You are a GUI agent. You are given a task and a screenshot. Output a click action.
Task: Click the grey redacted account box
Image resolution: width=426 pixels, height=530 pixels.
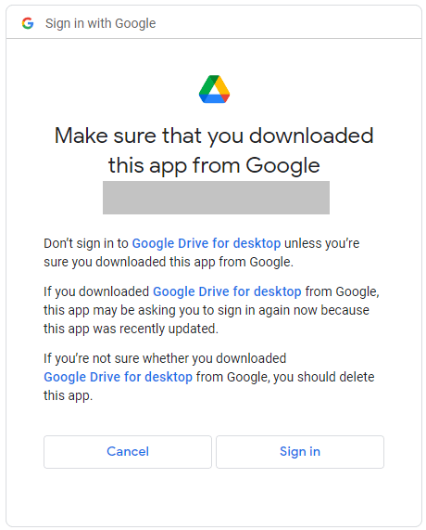pos(216,198)
